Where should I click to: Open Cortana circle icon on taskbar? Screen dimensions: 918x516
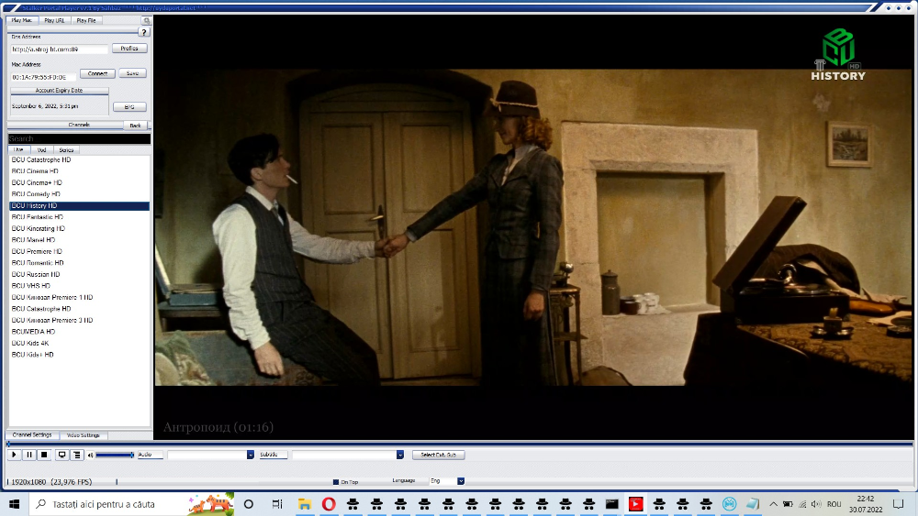[x=248, y=504]
